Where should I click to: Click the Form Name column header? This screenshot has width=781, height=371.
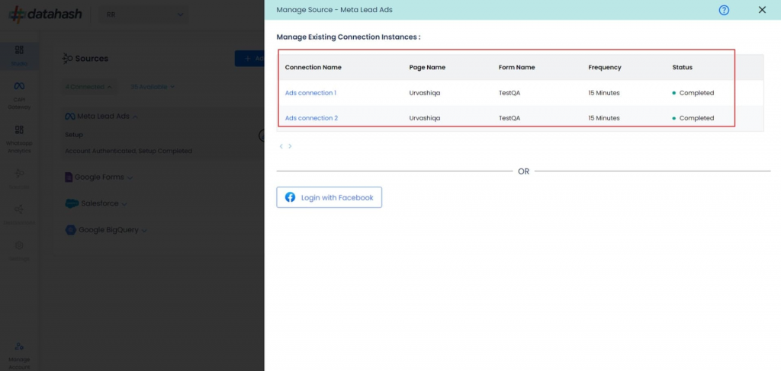(517, 67)
